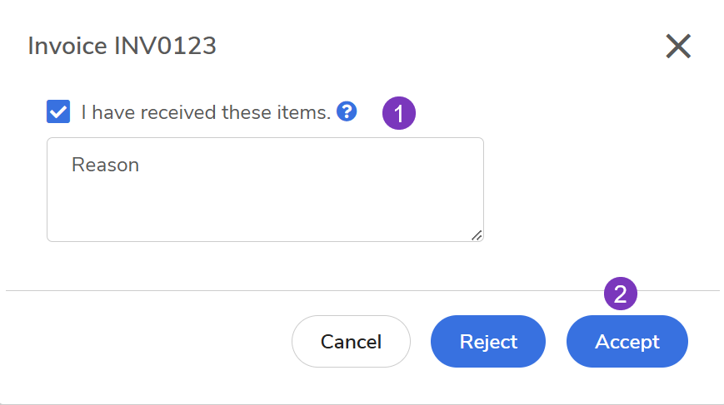Focus the Reason text area
Viewport: 724px width, 405px height.
coord(265,200)
